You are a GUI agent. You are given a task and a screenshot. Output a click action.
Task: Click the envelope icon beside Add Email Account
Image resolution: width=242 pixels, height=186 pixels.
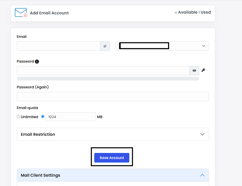point(21,13)
